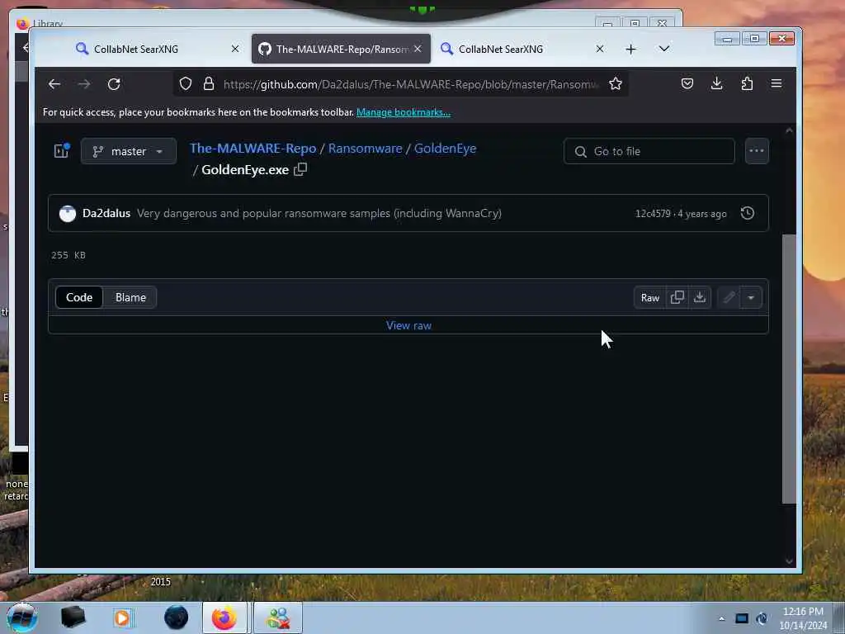Viewport: 845px width, 634px height.
Task: Open the dark globe taskbar icon
Action: [177, 617]
